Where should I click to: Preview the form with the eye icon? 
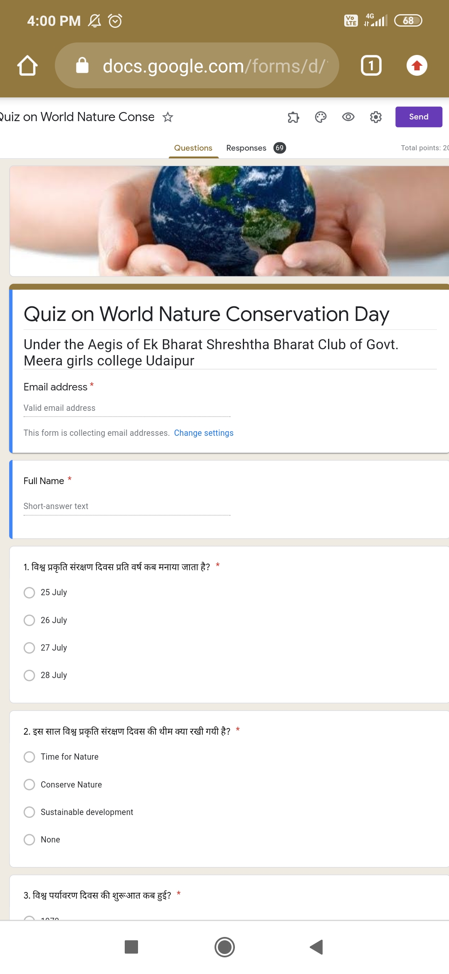click(348, 117)
